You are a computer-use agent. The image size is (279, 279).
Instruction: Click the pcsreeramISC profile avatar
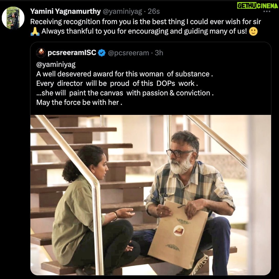coord(41,53)
